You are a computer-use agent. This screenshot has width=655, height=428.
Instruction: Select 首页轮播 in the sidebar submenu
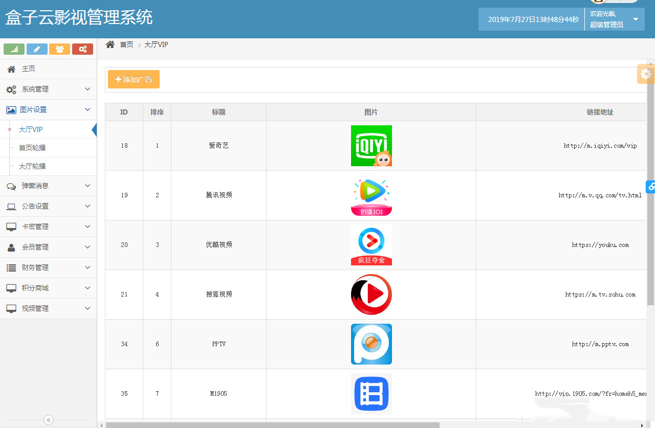pos(32,148)
